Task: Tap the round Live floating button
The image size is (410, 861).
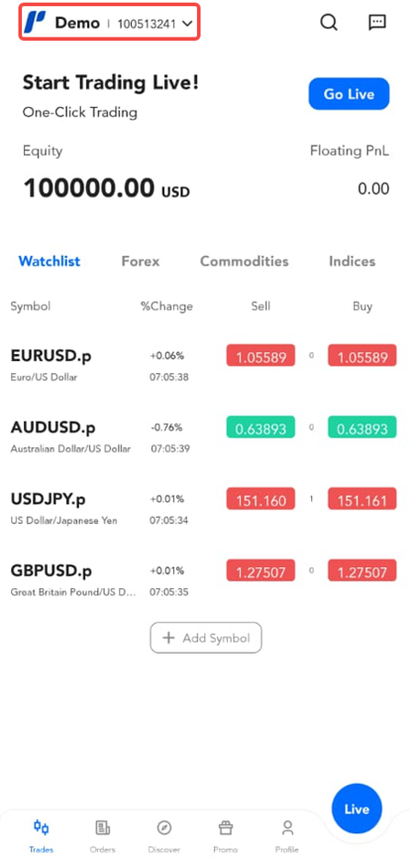Action: click(357, 808)
